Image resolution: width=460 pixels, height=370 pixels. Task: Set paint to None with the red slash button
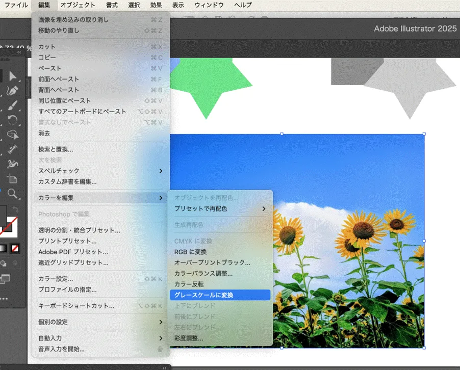(x=15, y=249)
